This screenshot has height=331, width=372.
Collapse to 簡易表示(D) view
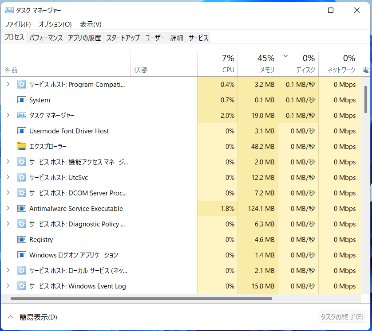[32, 317]
